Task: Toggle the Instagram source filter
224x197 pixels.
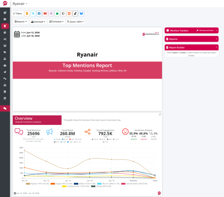Action: pyautogui.click(x=51, y=13)
